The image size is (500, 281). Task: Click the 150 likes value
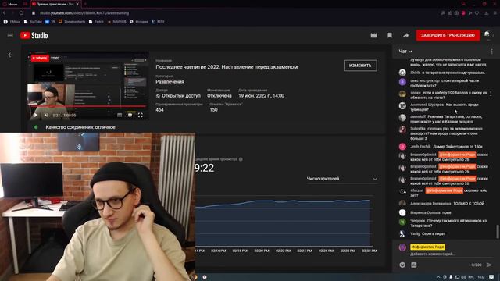[x=213, y=109]
